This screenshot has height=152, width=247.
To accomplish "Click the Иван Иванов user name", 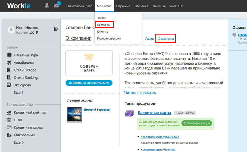I will 27,28.
